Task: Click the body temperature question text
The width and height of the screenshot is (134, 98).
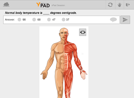Action: (x=41, y=13)
